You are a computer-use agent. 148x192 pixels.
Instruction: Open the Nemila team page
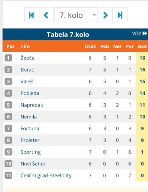click(x=29, y=117)
